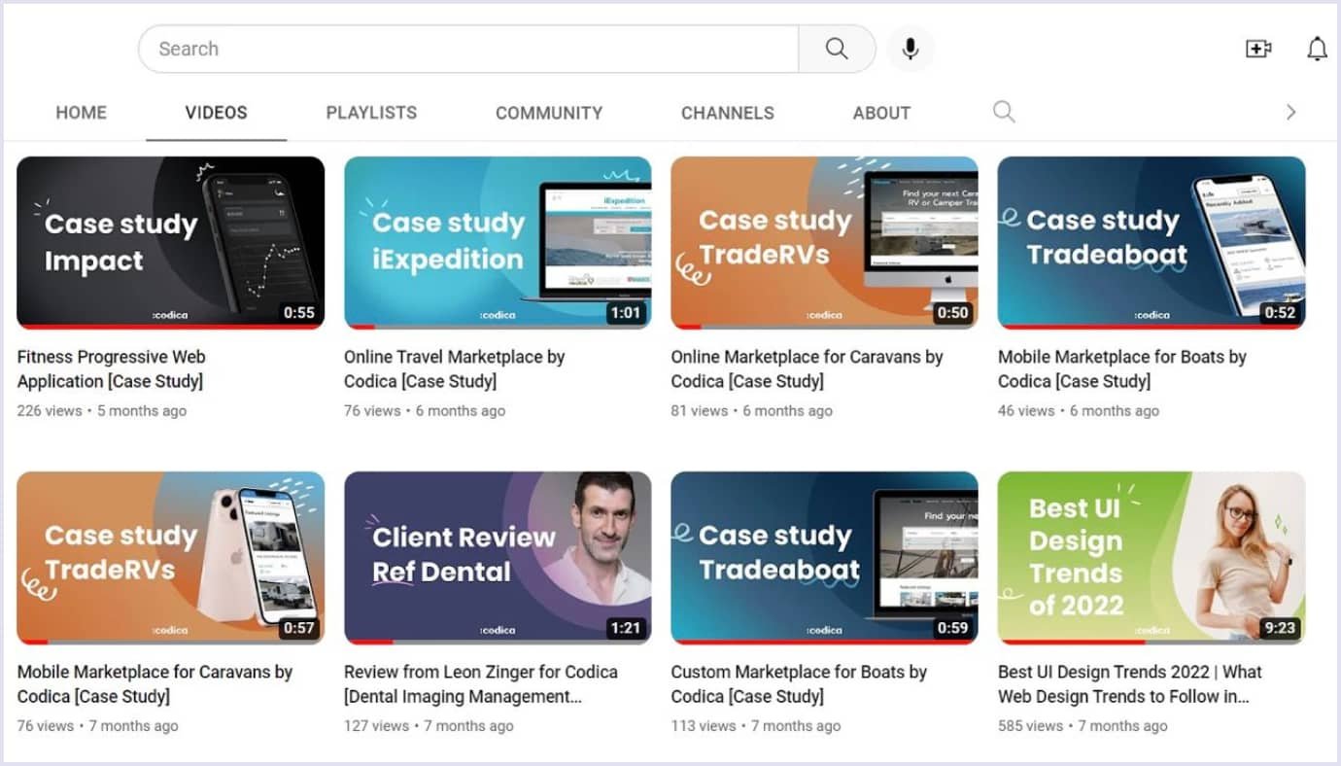Start voice search with microphone icon
1341x766 pixels.
[x=911, y=49]
